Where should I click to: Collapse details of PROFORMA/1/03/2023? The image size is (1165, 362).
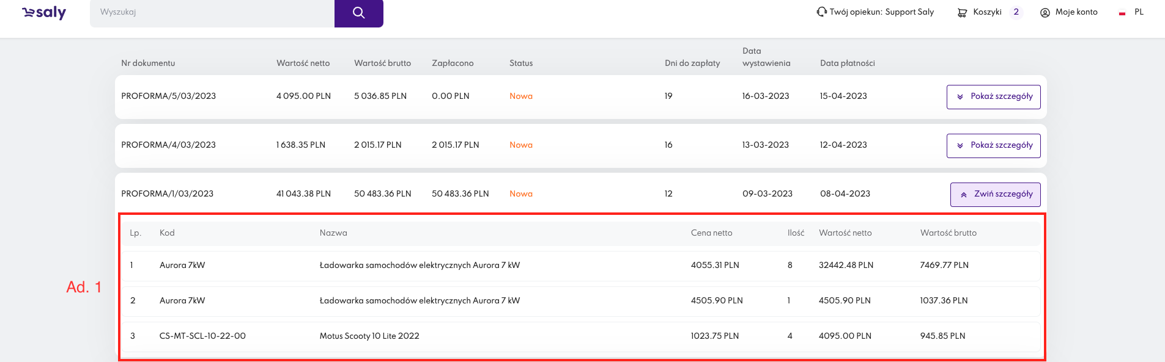coord(995,194)
